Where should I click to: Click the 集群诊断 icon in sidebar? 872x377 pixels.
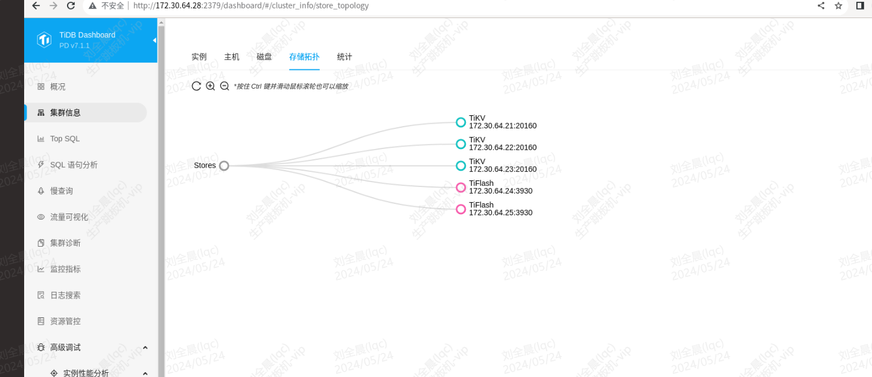tap(41, 243)
